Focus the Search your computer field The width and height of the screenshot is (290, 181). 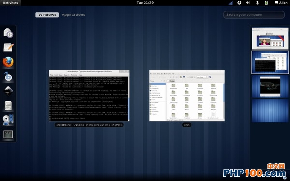pyautogui.click(x=254, y=15)
